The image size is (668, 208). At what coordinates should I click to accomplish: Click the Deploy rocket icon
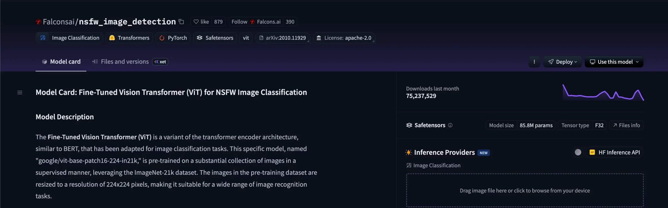point(551,62)
